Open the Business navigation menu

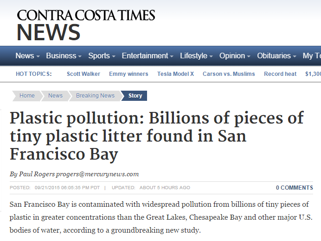pos(64,56)
